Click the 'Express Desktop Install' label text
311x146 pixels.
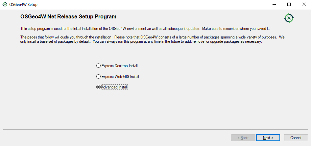point(120,66)
